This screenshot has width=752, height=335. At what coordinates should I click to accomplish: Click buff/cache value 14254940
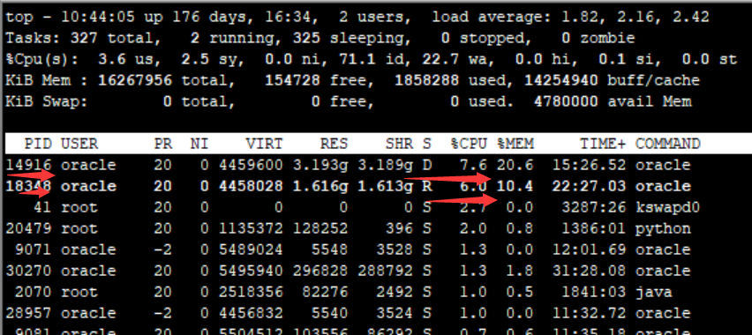[x=561, y=80]
